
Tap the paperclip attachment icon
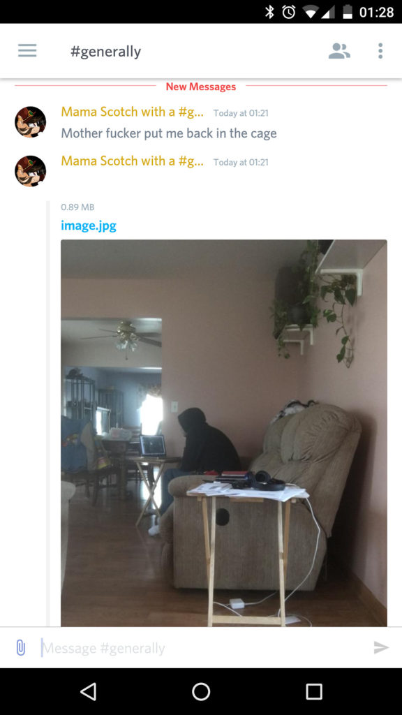pyautogui.click(x=20, y=647)
